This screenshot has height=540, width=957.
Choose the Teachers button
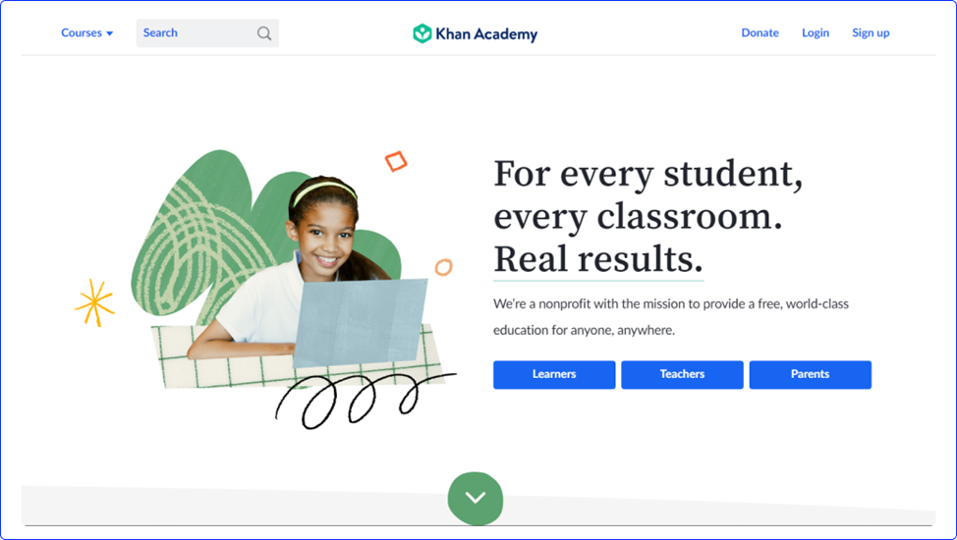pos(682,375)
